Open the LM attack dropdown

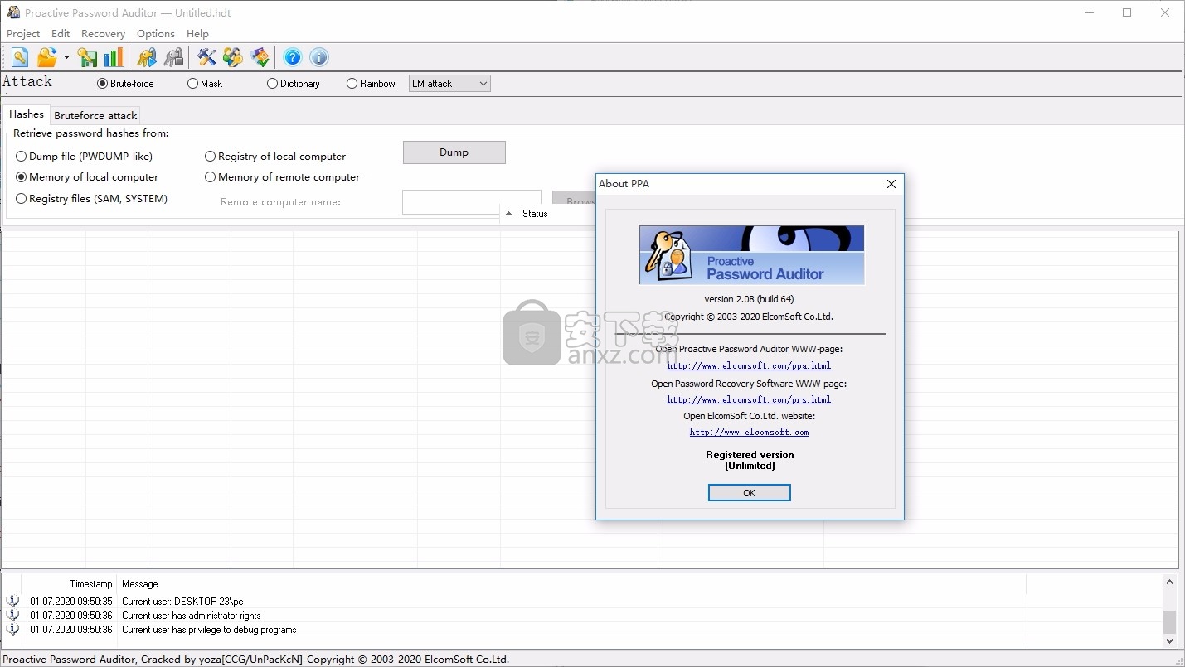tap(449, 84)
